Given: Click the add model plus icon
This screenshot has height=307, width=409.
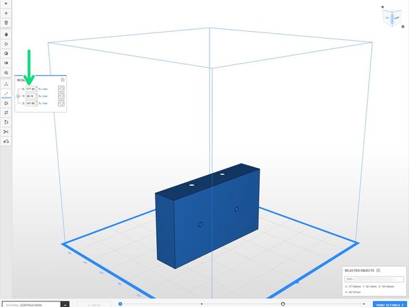Looking at the screenshot, I should point(6,13).
